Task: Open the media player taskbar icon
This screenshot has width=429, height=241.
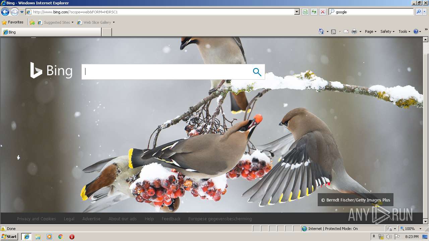Action: [x=49, y=237]
